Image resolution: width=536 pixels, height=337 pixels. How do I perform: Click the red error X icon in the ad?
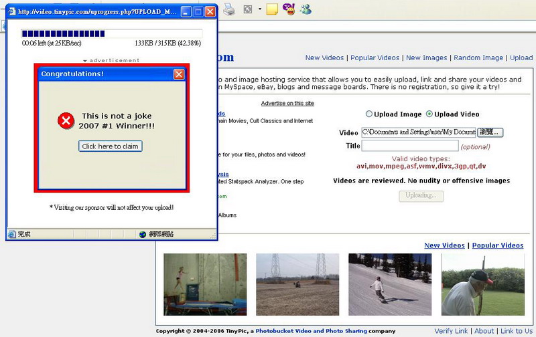(66, 120)
